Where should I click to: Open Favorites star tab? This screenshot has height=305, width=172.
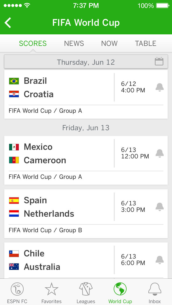(x=51, y=293)
